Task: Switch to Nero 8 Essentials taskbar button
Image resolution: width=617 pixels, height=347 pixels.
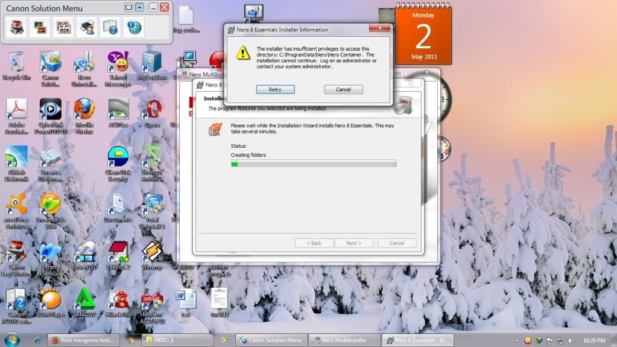Action: 417,340
